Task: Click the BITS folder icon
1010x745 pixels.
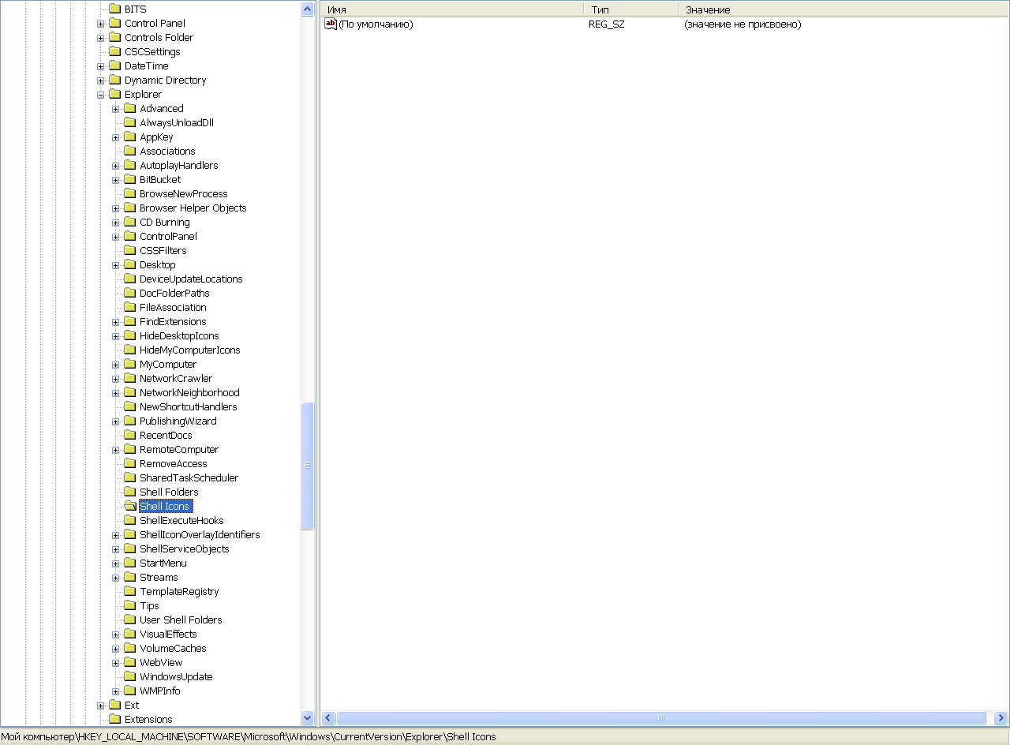Action: 114,9
